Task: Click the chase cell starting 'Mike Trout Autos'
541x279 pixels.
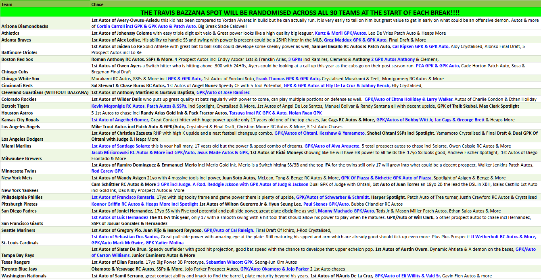Action: [x=315, y=127]
